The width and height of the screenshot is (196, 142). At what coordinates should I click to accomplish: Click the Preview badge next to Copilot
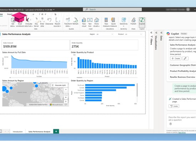pyautogui.click(x=184, y=34)
